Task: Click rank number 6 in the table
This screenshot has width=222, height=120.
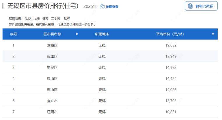Action: pyautogui.click(x=13, y=101)
